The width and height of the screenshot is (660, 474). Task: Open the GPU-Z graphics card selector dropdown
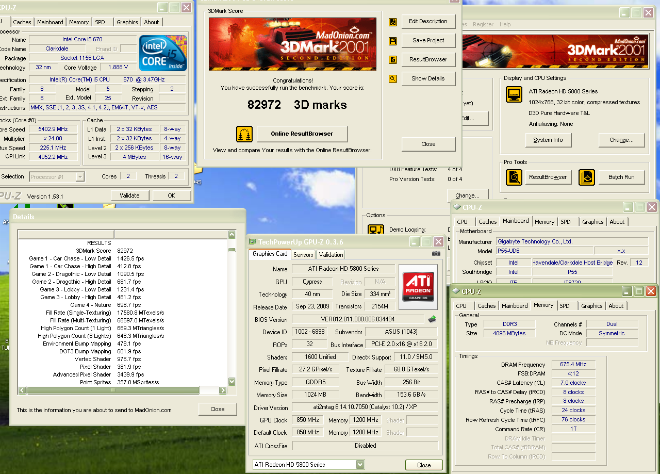360,465
